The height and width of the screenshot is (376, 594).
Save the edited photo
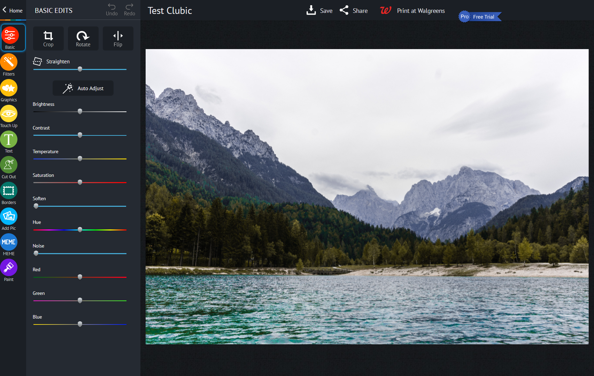click(319, 10)
